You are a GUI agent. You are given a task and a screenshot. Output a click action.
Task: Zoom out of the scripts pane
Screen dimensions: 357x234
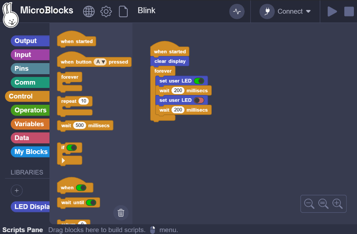[309, 203]
